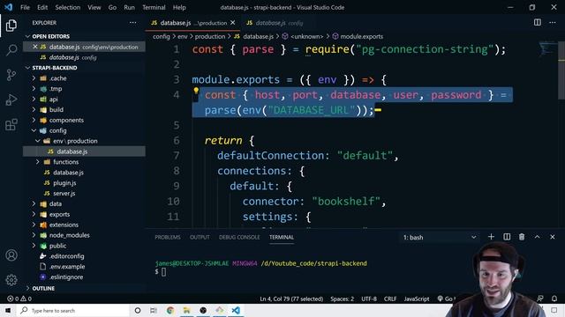The width and height of the screenshot is (565, 317).
Task: Open the Terminal menu
Action: point(154,7)
